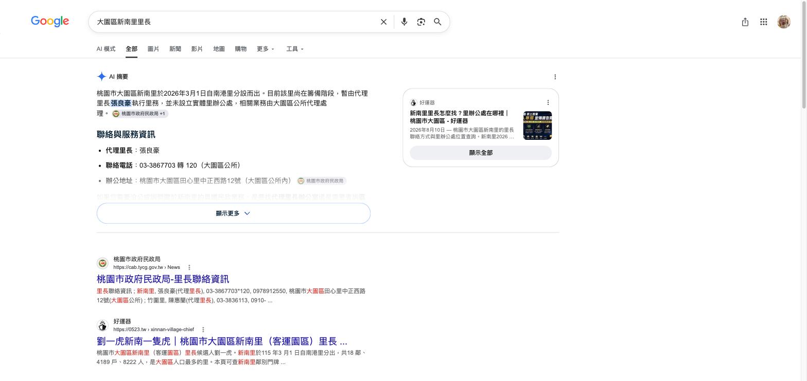Switch to AI 模式 tab
This screenshot has width=807, height=381.
click(x=106, y=49)
